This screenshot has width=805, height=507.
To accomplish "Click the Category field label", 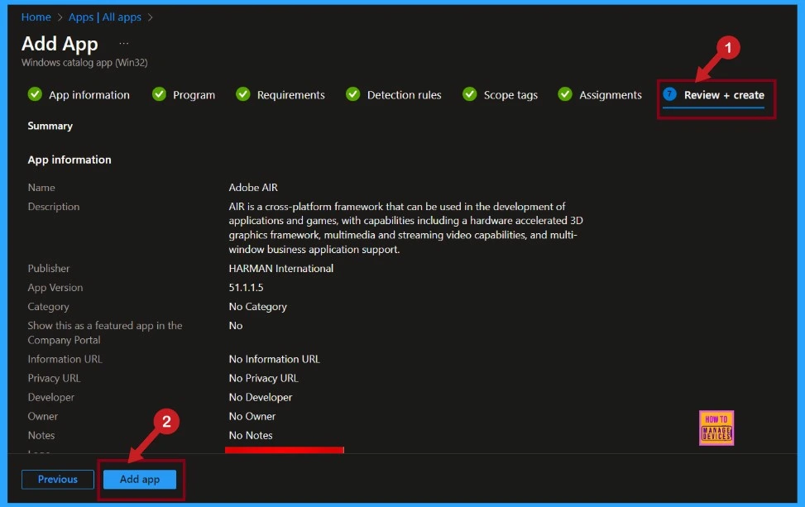I will tap(48, 306).
